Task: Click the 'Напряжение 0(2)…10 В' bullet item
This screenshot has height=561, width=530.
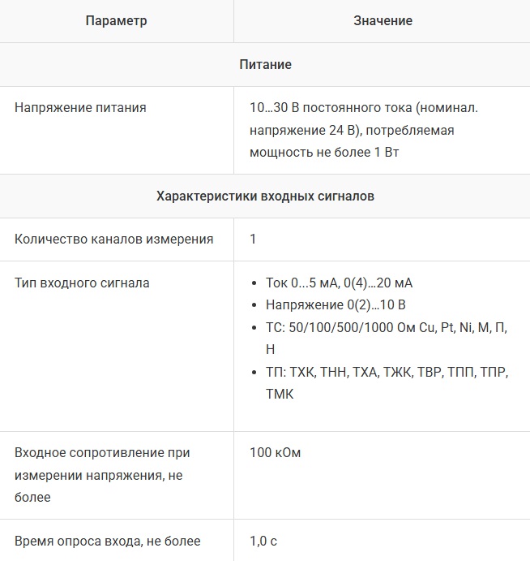Action: point(336,305)
